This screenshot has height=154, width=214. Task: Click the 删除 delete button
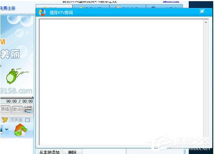tap(72, 152)
